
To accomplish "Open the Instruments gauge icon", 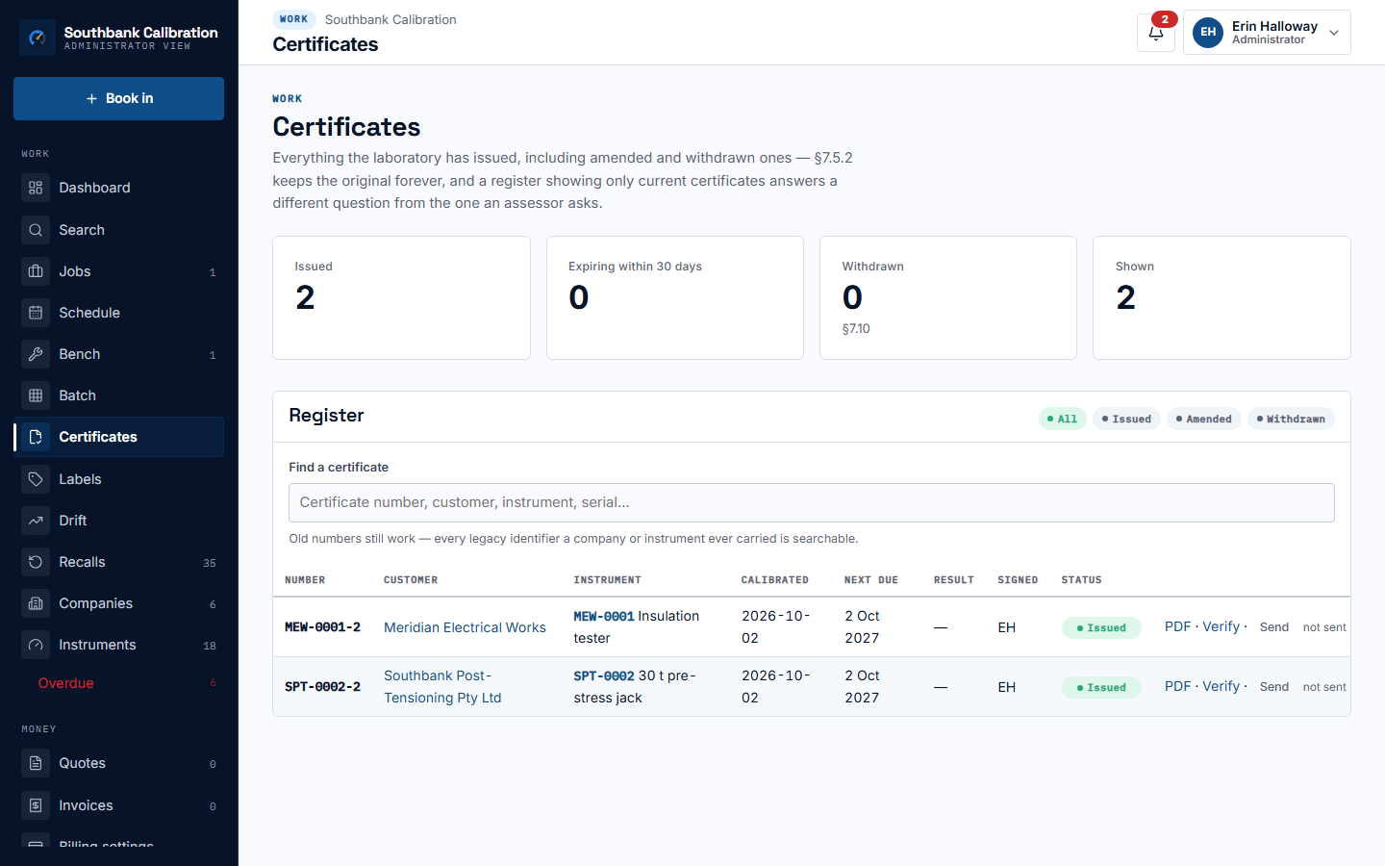I will click(x=36, y=645).
